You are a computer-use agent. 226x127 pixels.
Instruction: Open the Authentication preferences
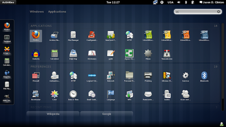(x=55, y=77)
